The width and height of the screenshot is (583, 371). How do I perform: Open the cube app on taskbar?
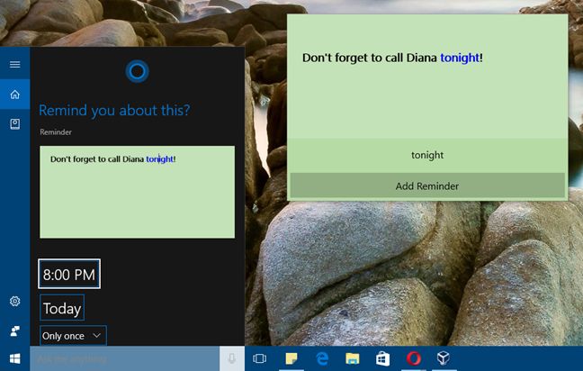click(x=444, y=358)
